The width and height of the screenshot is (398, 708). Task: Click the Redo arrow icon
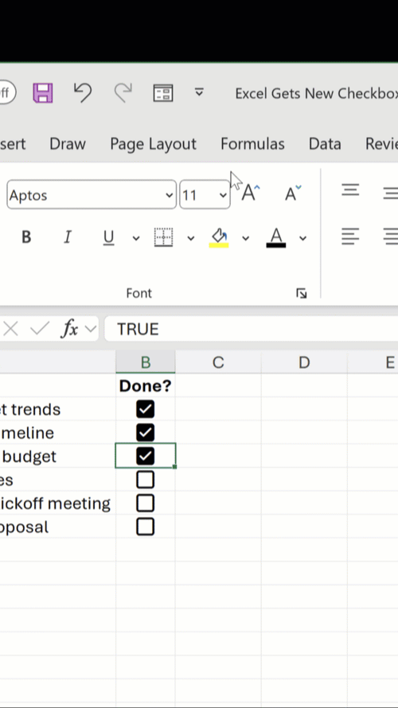(x=123, y=92)
